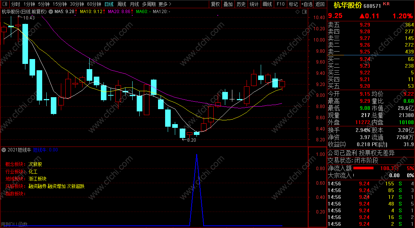This screenshot has width=415, height=228.
Task: Click the MA60 label
Action: [x=143, y=12]
